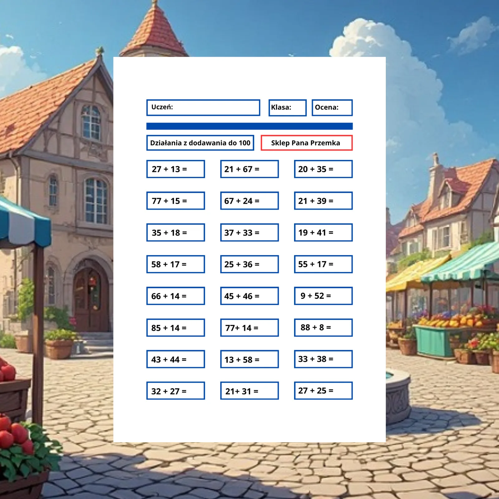The height and width of the screenshot is (499, 499).
Task: Click the '88 + 8 =' problem box
Action: pos(323,327)
